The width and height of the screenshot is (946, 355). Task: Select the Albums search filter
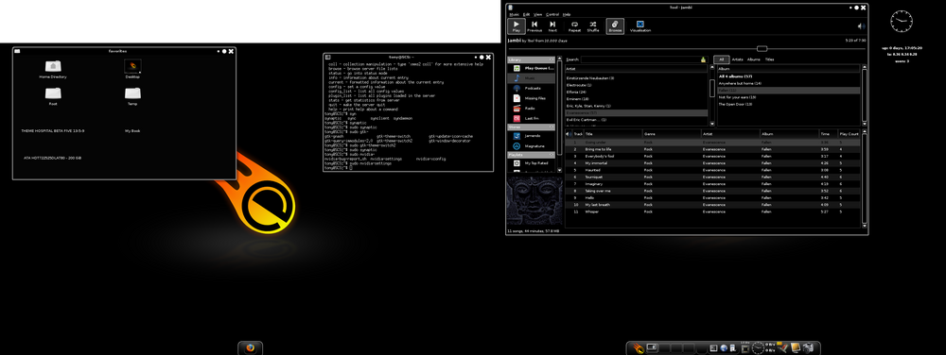tap(754, 59)
